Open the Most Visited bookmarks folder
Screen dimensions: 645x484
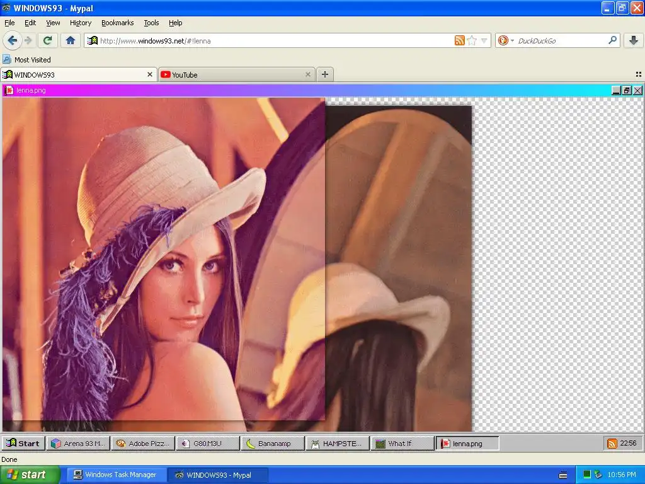(x=27, y=60)
